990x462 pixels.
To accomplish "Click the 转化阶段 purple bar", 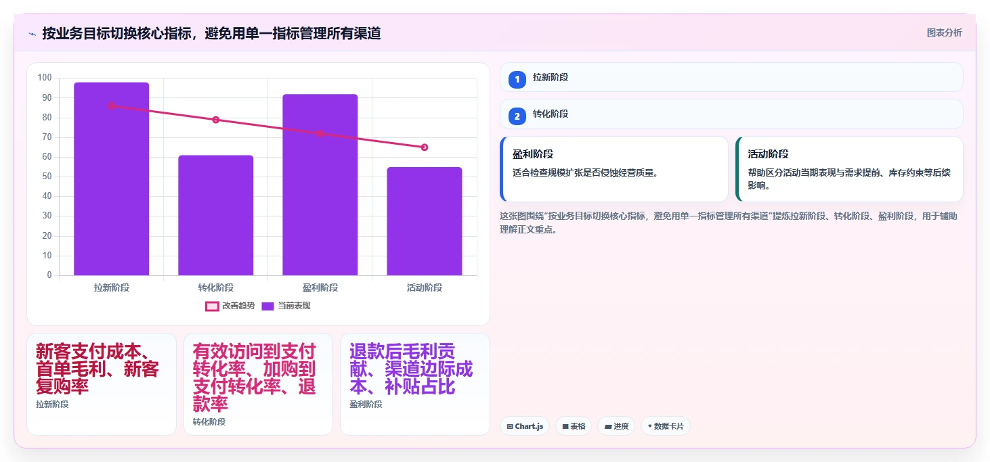I will (x=216, y=215).
